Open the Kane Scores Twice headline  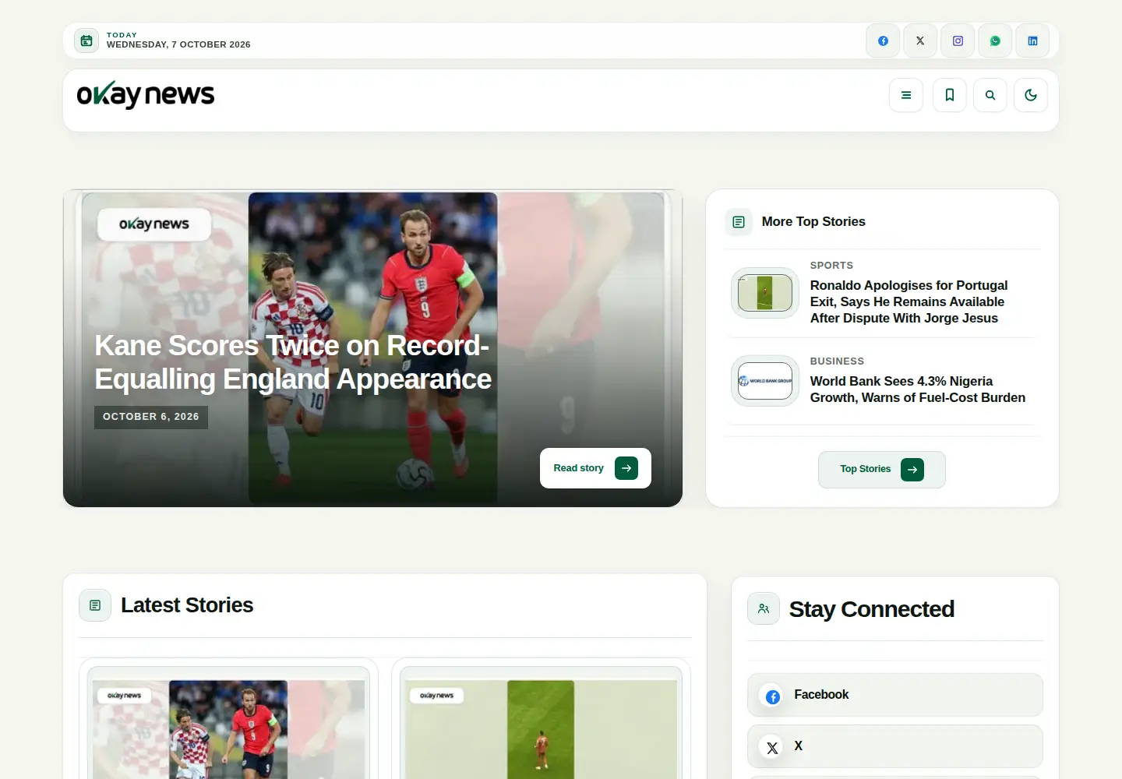pyautogui.click(x=293, y=362)
